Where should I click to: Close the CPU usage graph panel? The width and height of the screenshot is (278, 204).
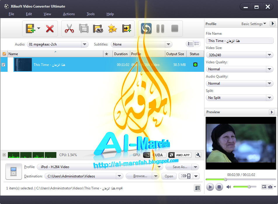pos(4,155)
